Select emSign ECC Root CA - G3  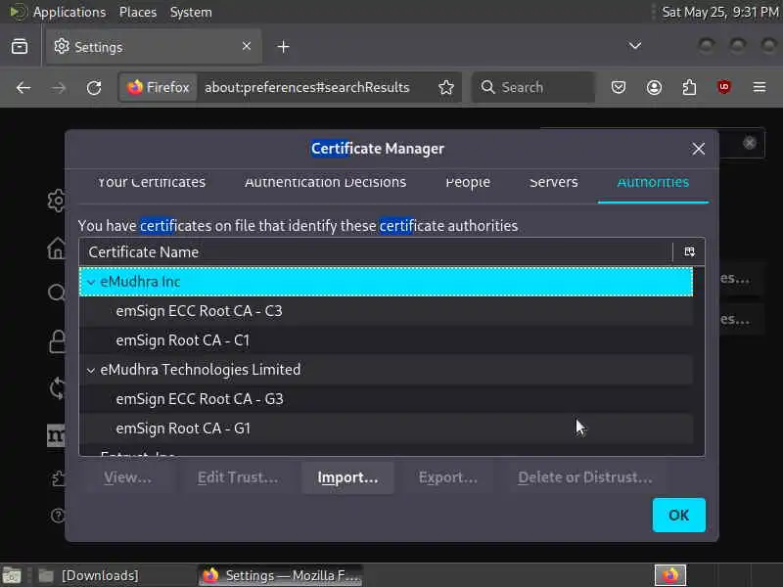click(386, 399)
